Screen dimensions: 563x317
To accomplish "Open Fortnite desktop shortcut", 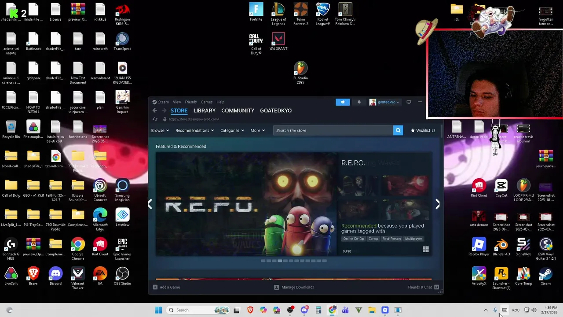I will coord(256,12).
